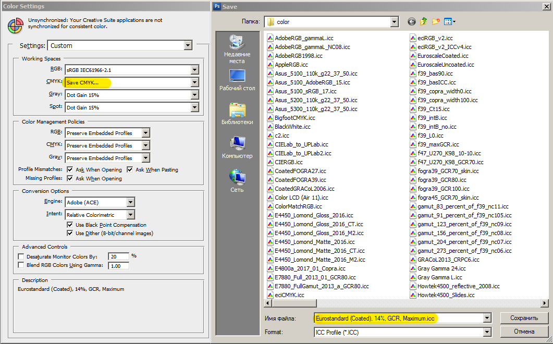The image size is (553, 344).
Task: Click the horizontal scrollbar thumb in file list
Action: pos(294,303)
